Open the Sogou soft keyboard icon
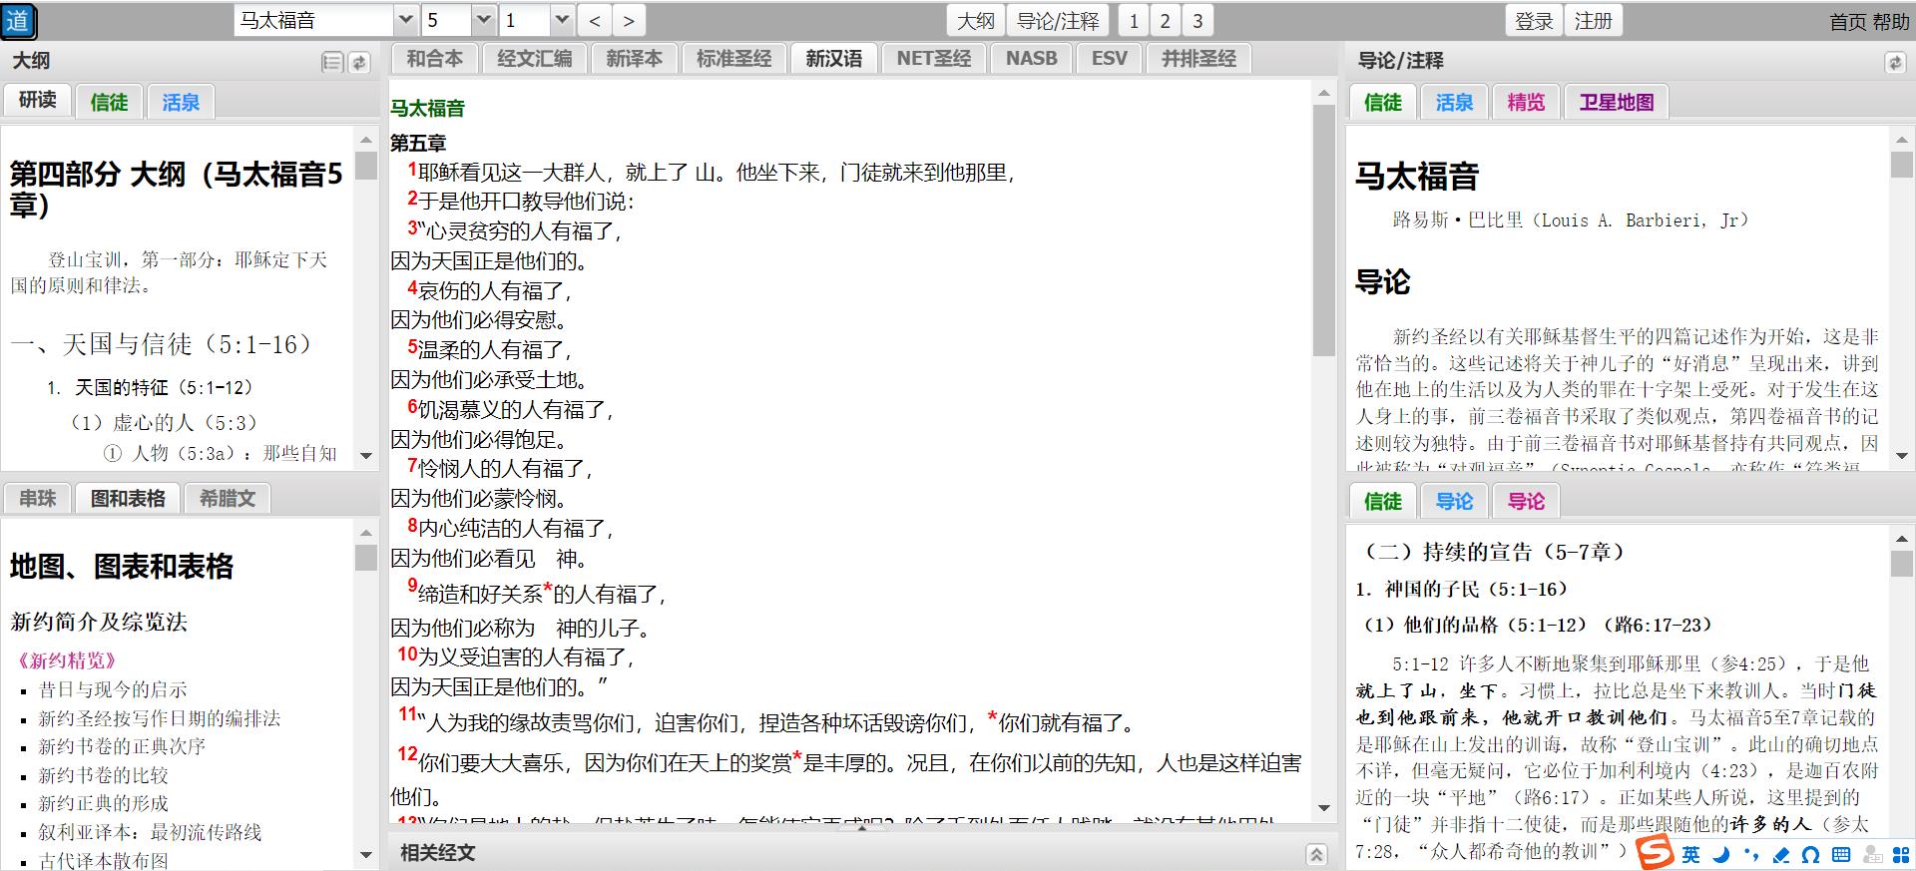The width and height of the screenshot is (1916, 871). (1841, 854)
